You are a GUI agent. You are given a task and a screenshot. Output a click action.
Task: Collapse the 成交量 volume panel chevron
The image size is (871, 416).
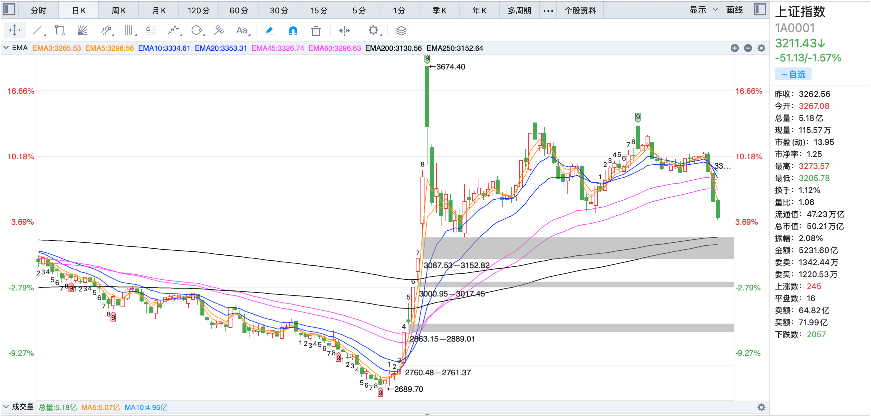point(6,407)
